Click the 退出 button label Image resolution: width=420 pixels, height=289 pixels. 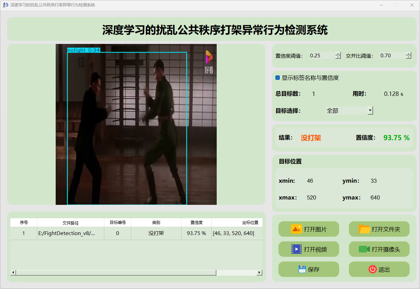[x=384, y=270]
